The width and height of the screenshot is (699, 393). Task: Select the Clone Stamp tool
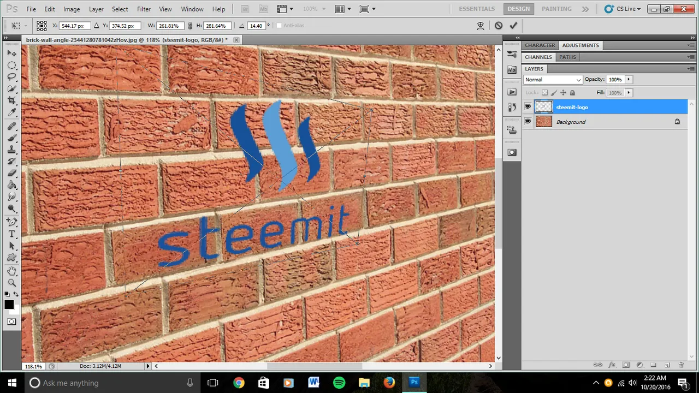11,150
